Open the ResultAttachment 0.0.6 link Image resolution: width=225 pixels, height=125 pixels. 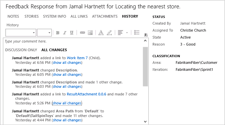(87, 94)
